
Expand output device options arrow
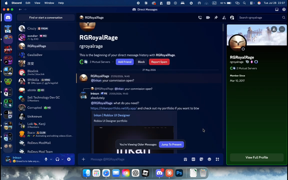coord(63,159)
